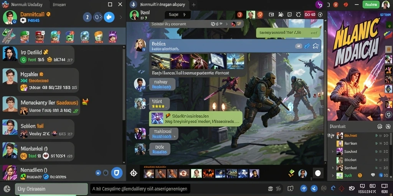The height and width of the screenshot is (196, 393).
Task: Toggle the play arrow on the Rar-Yan row
Action: coord(376,144)
